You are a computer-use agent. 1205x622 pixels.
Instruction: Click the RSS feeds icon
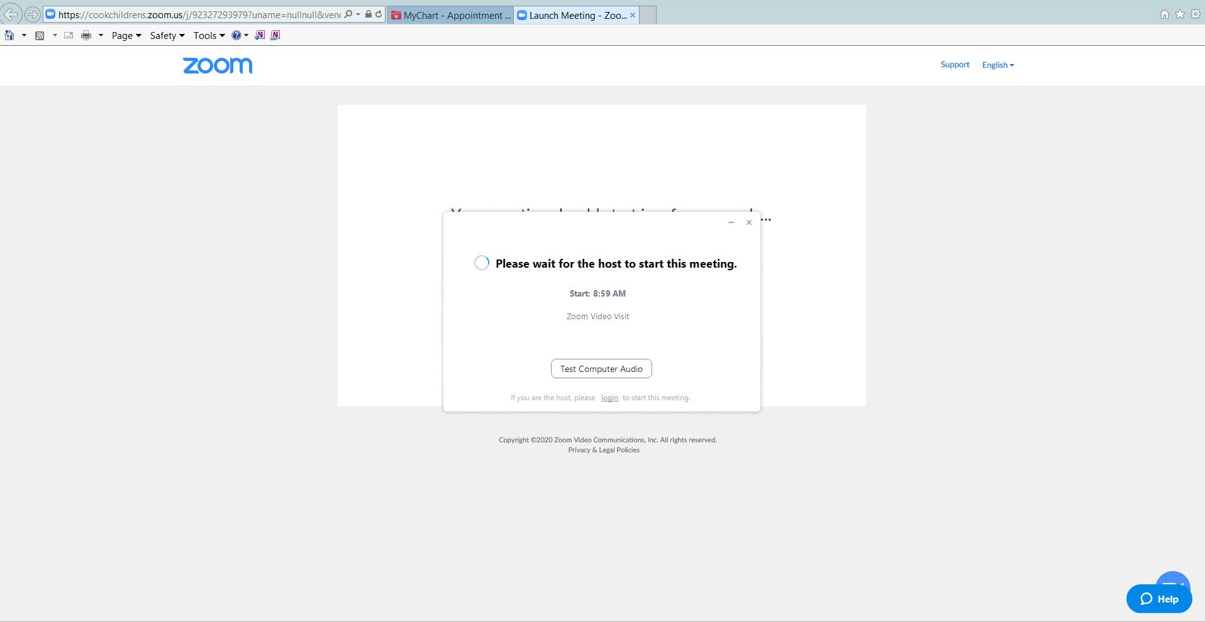[40, 35]
